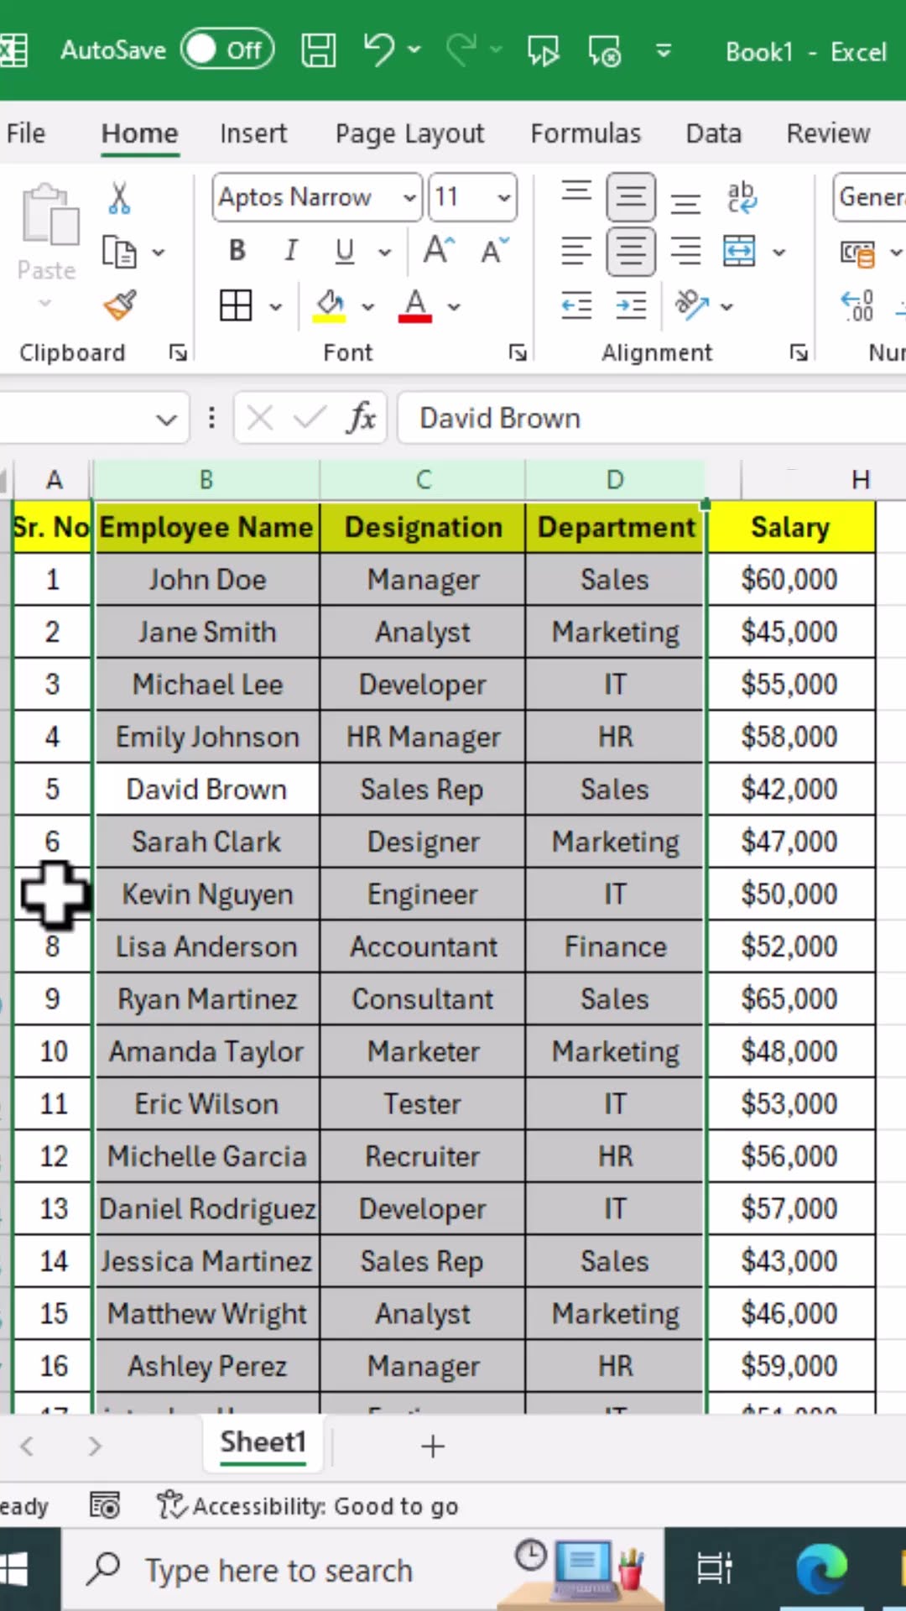This screenshot has width=906, height=1611.
Task: Toggle Italic formatting
Action: (x=291, y=251)
